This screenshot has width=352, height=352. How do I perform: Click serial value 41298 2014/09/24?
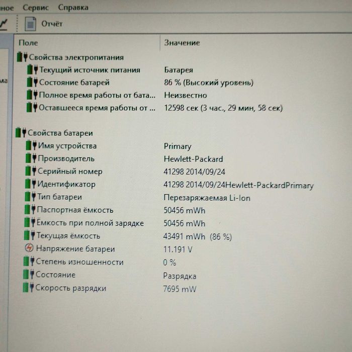click(x=194, y=172)
